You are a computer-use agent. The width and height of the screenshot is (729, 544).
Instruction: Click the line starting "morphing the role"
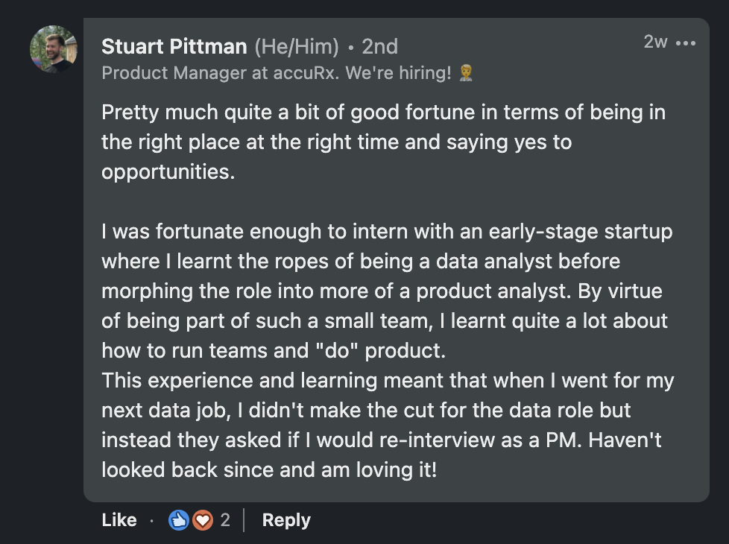[x=382, y=291]
